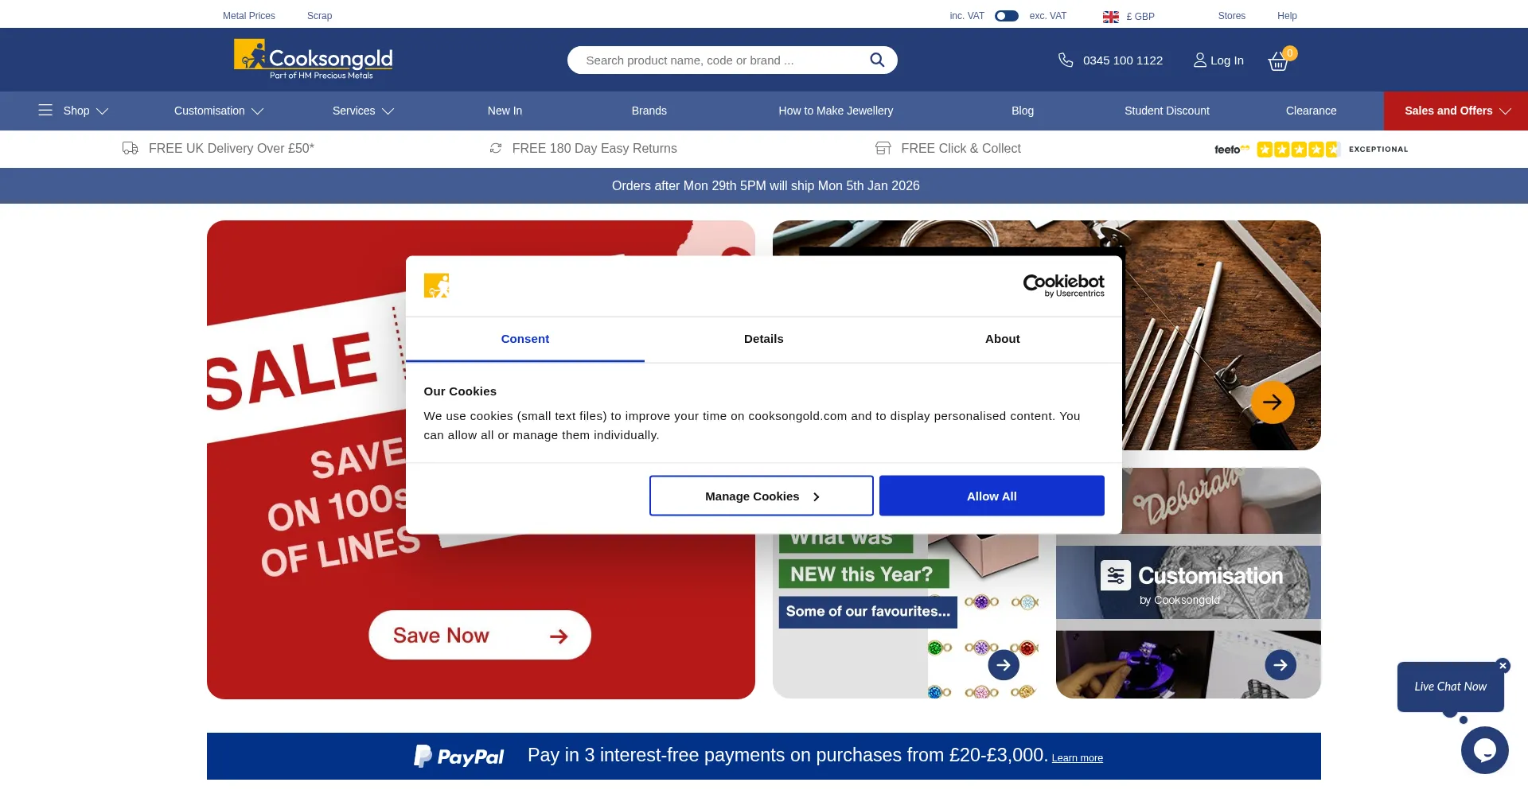Click the delivery truck icon near FREE UK Delivery

point(130,148)
